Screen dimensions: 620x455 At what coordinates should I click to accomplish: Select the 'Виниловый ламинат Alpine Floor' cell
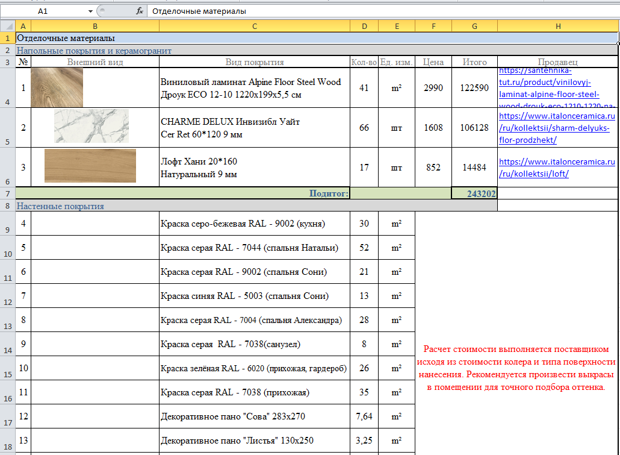(x=255, y=88)
